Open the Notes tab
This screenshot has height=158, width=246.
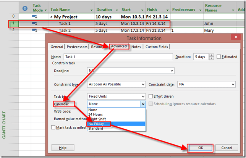[x=136, y=47]
